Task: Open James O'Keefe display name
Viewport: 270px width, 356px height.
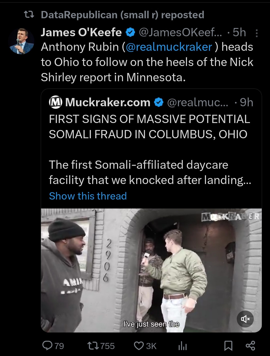Action: click(81, 32)
